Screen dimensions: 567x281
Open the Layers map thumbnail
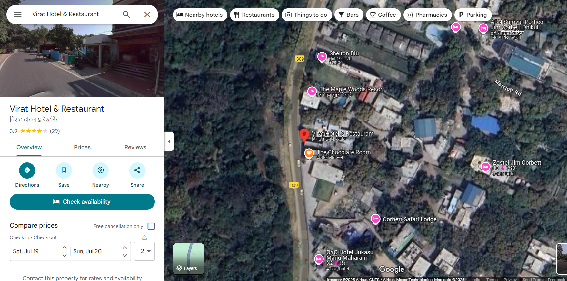point(189,258)
